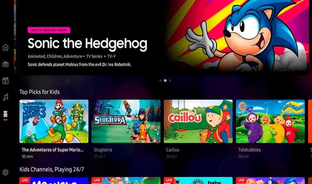
Task: Open The Adventures of Super Mario thumbnail
Action: [x=54, y=121]
